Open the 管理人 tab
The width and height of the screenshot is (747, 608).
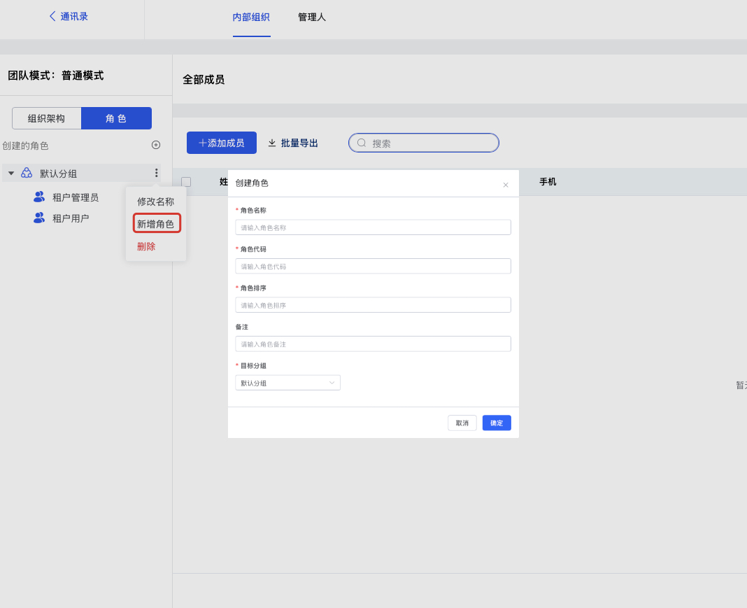tap(312, 17)
